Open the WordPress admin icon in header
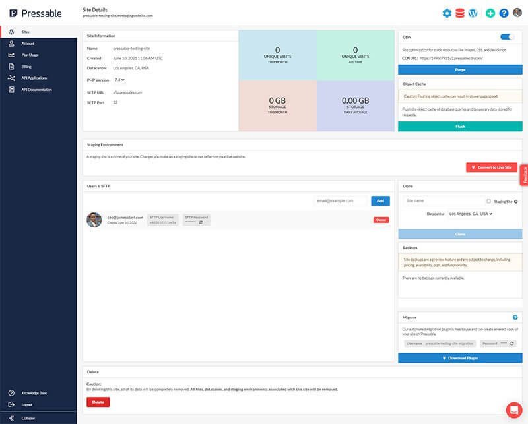528x424 pixels. click(x=473, y=13)
